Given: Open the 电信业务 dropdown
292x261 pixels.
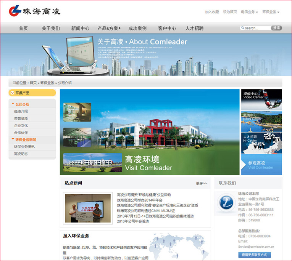Looking at the screenshot, I should pos(249,12).
